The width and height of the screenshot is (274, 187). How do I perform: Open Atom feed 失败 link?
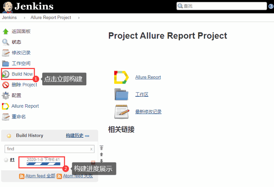78,176
